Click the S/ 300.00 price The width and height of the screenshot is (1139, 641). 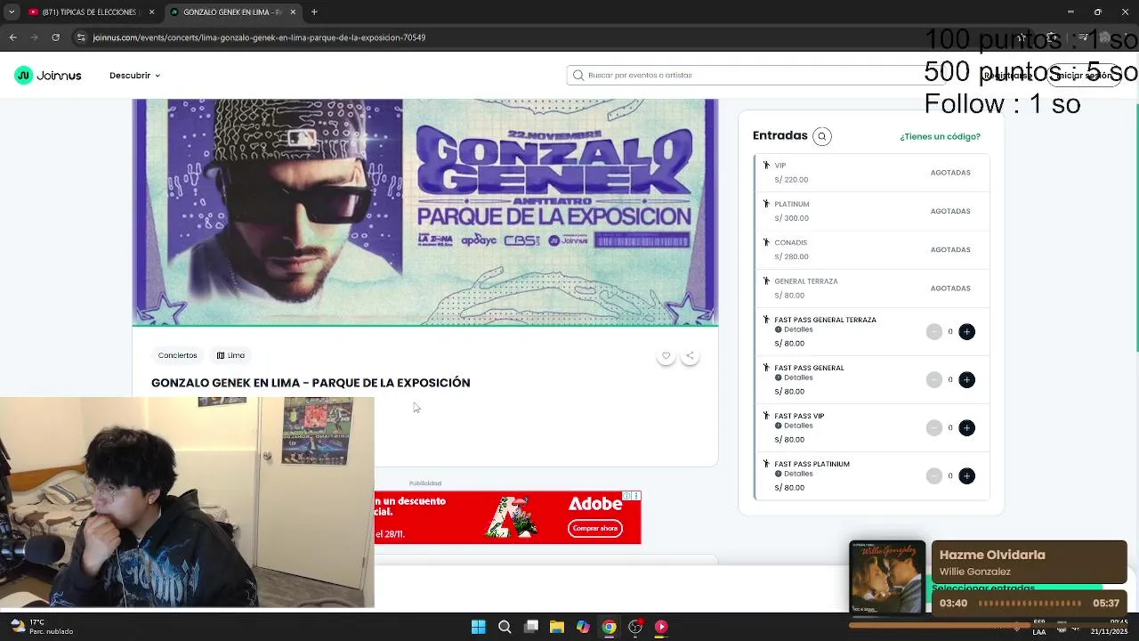(791, 218)
